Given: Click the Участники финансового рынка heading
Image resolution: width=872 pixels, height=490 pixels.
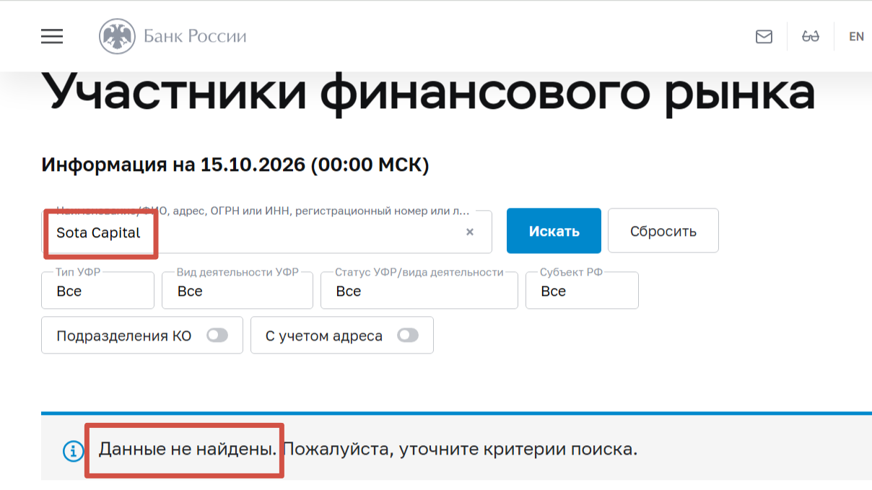Looking at the screenshot, I should (x=429, y=93).
